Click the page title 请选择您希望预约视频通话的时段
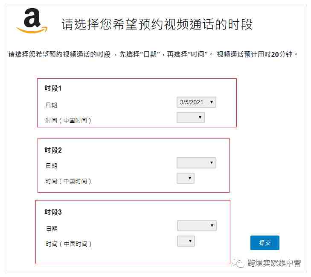This screenshot has width=311, height=277. coord(157,24)
